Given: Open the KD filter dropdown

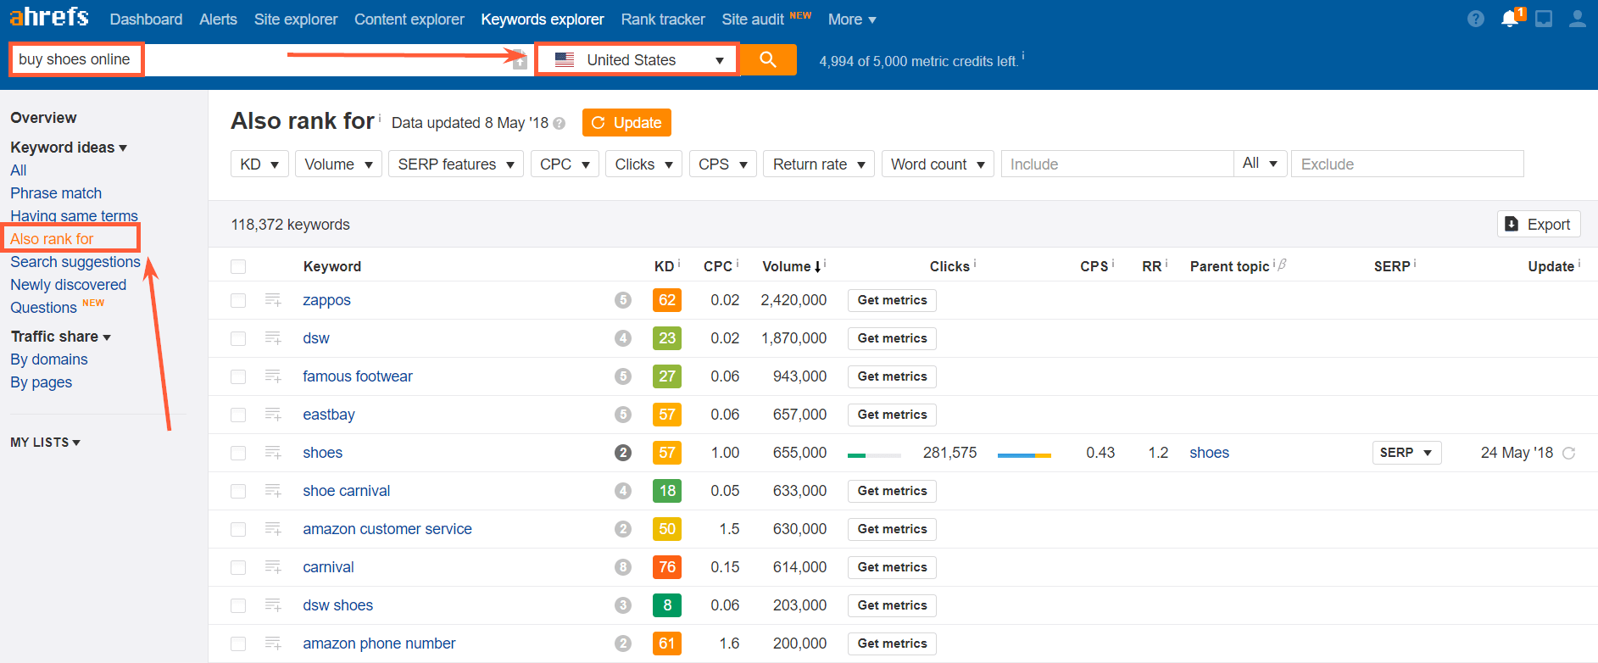Looking at the screenshot, I should (259, 164).
